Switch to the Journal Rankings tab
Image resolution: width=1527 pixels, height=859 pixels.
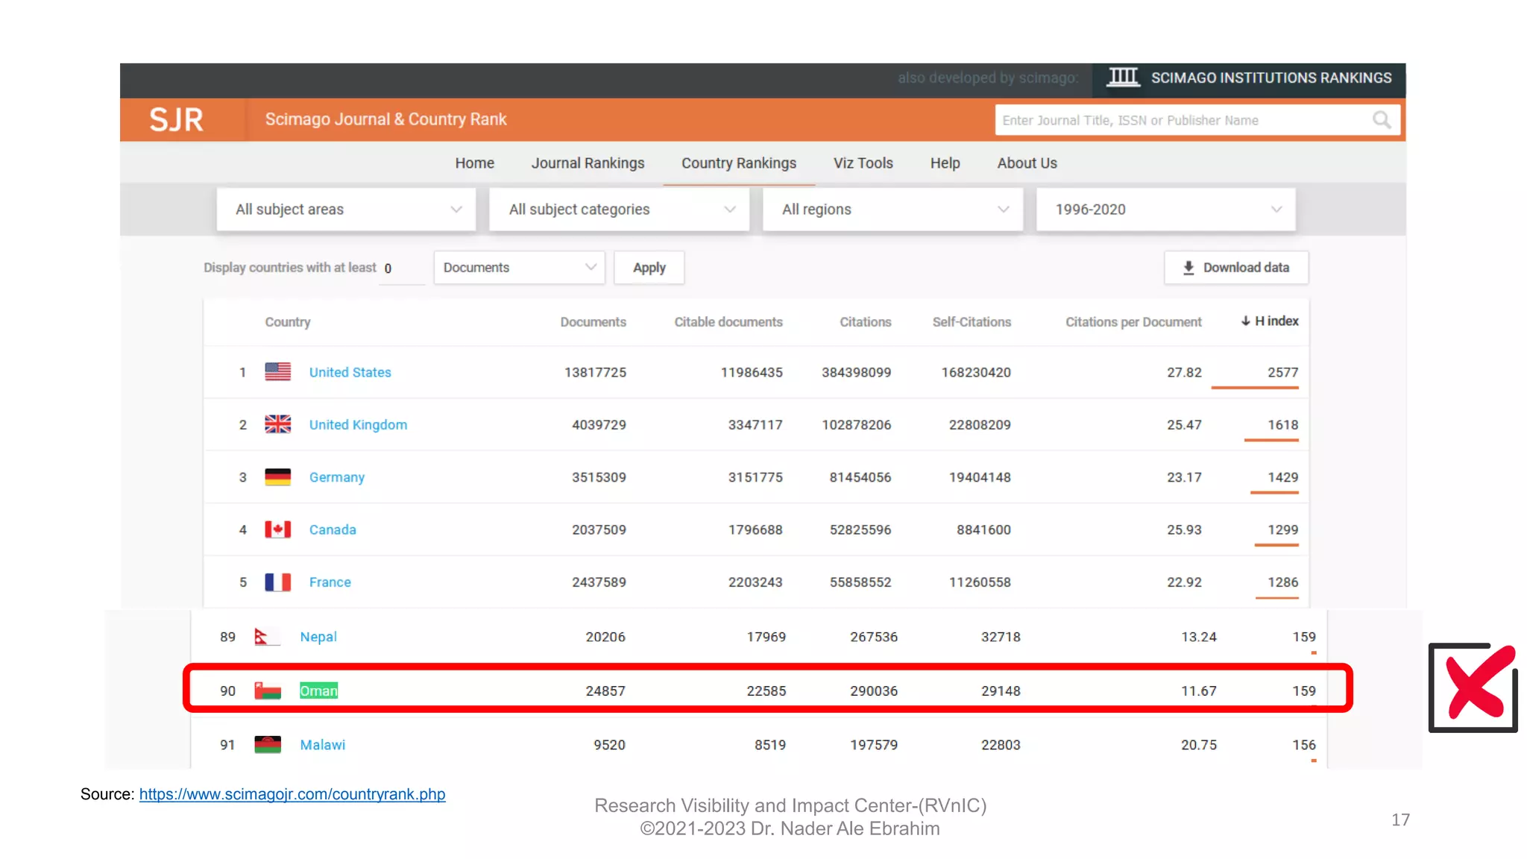[588, 163]
